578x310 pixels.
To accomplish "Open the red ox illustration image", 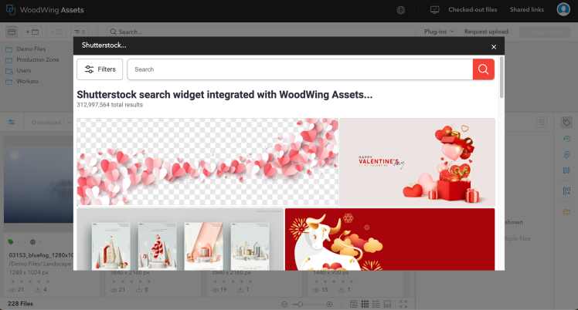I will point(389,239).
